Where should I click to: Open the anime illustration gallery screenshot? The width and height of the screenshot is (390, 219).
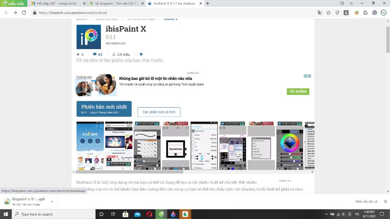tap(119, 146)
